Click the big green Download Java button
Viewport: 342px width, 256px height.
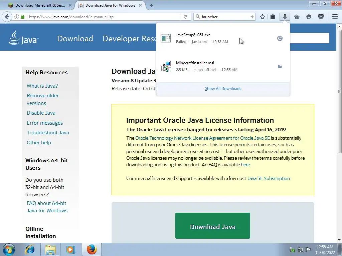(x=213, y=226)
